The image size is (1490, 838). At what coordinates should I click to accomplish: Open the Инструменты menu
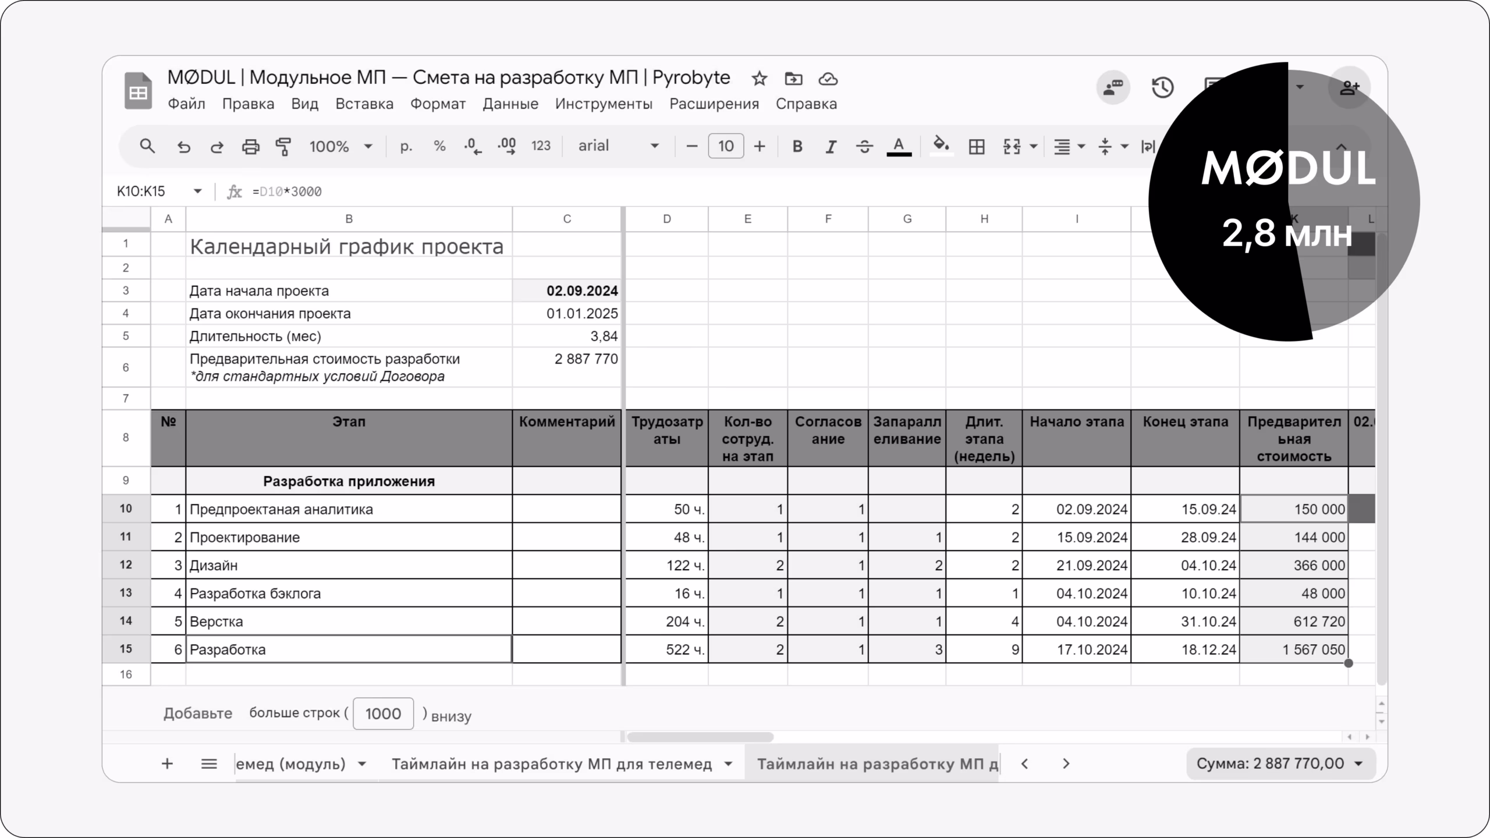pyautogui.click(x=604, y=104)
